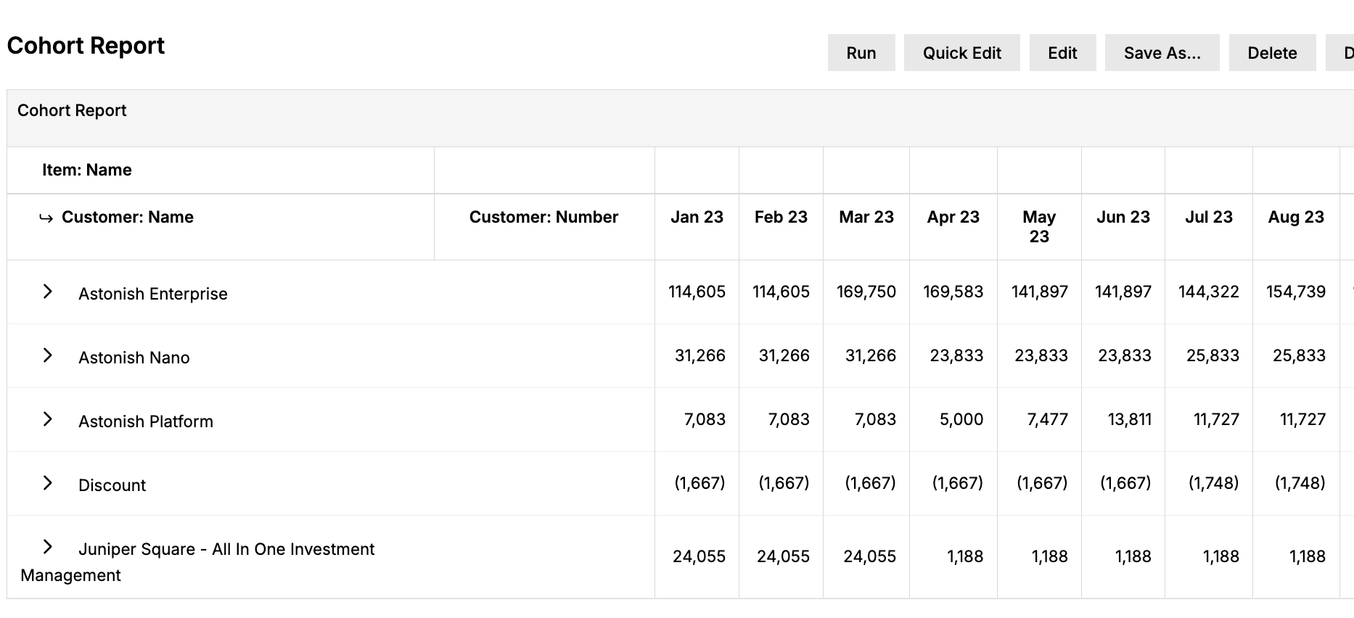Viewport: 1354px width, 618px height.
Task: Select the Apr 23 column header
Action: coord(953,217)
